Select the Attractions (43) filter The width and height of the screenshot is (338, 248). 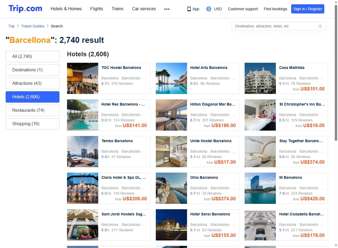(33, 83)
